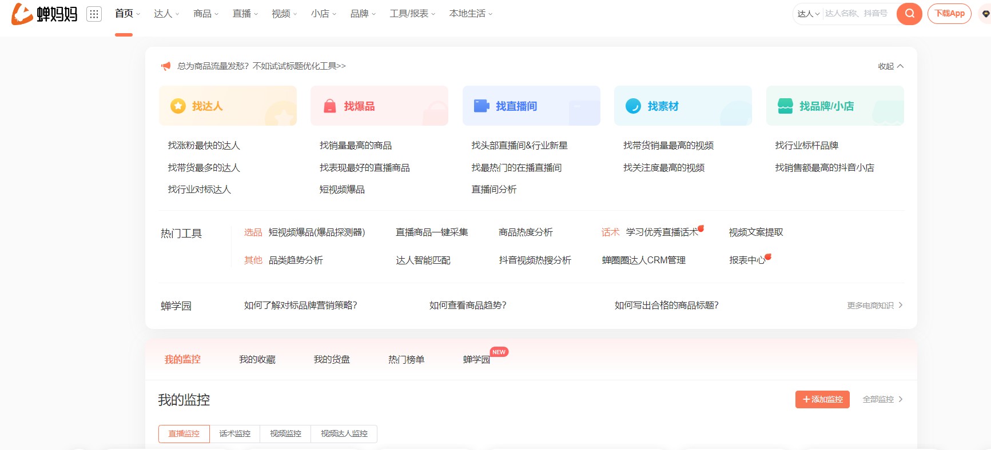Click the camera icon on 找直播间
Screen dimensions: 991x450
pos(481,106)
